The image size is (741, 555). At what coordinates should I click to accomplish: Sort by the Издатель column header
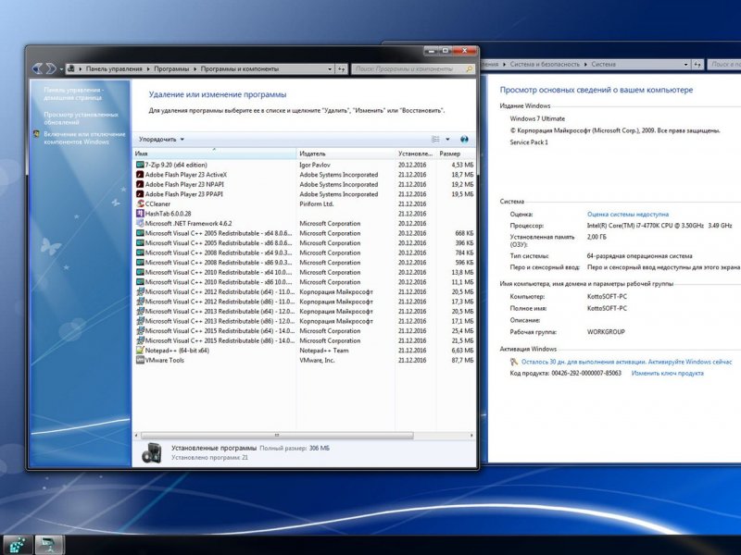point(345,154)
